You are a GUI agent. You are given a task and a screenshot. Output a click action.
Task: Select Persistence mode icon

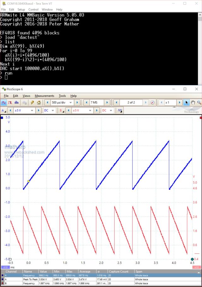point(10,103)
